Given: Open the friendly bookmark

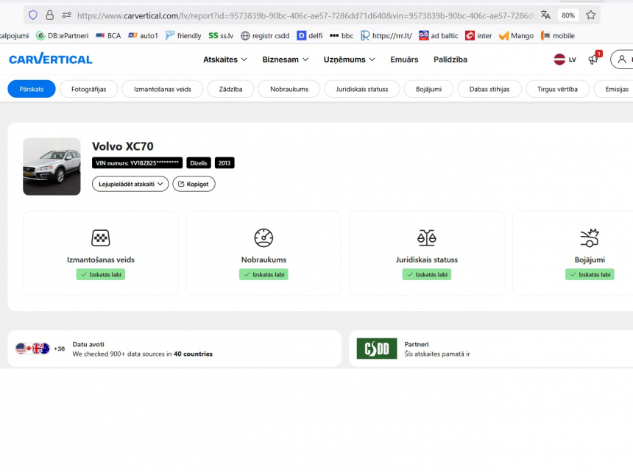Looking at the screenshot, I should 183,36.
